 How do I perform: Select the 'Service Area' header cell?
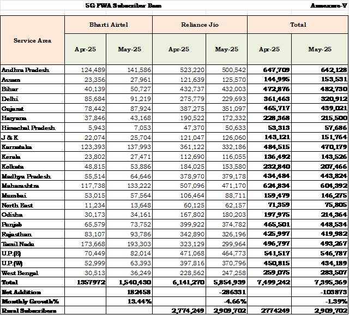click(33, 40)
